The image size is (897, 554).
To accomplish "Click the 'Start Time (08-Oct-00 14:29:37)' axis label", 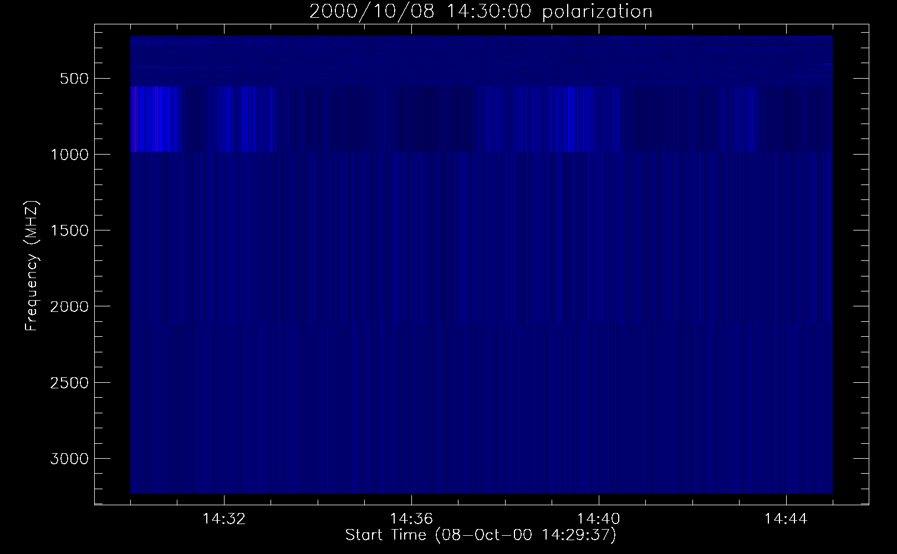I will [x=481, y=535].
